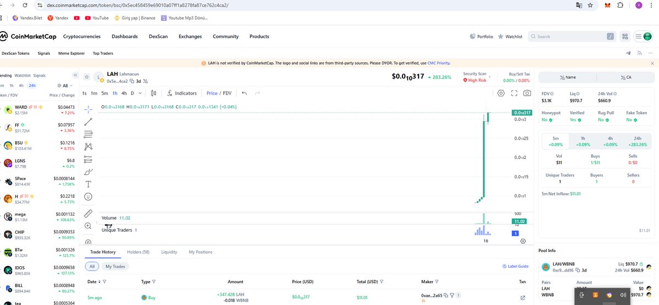Viewport: 659px width, 305px height.
Task: Select the 24h trending timeframe in sidebar
Action: pyautogui.click(x=32, y=85)
